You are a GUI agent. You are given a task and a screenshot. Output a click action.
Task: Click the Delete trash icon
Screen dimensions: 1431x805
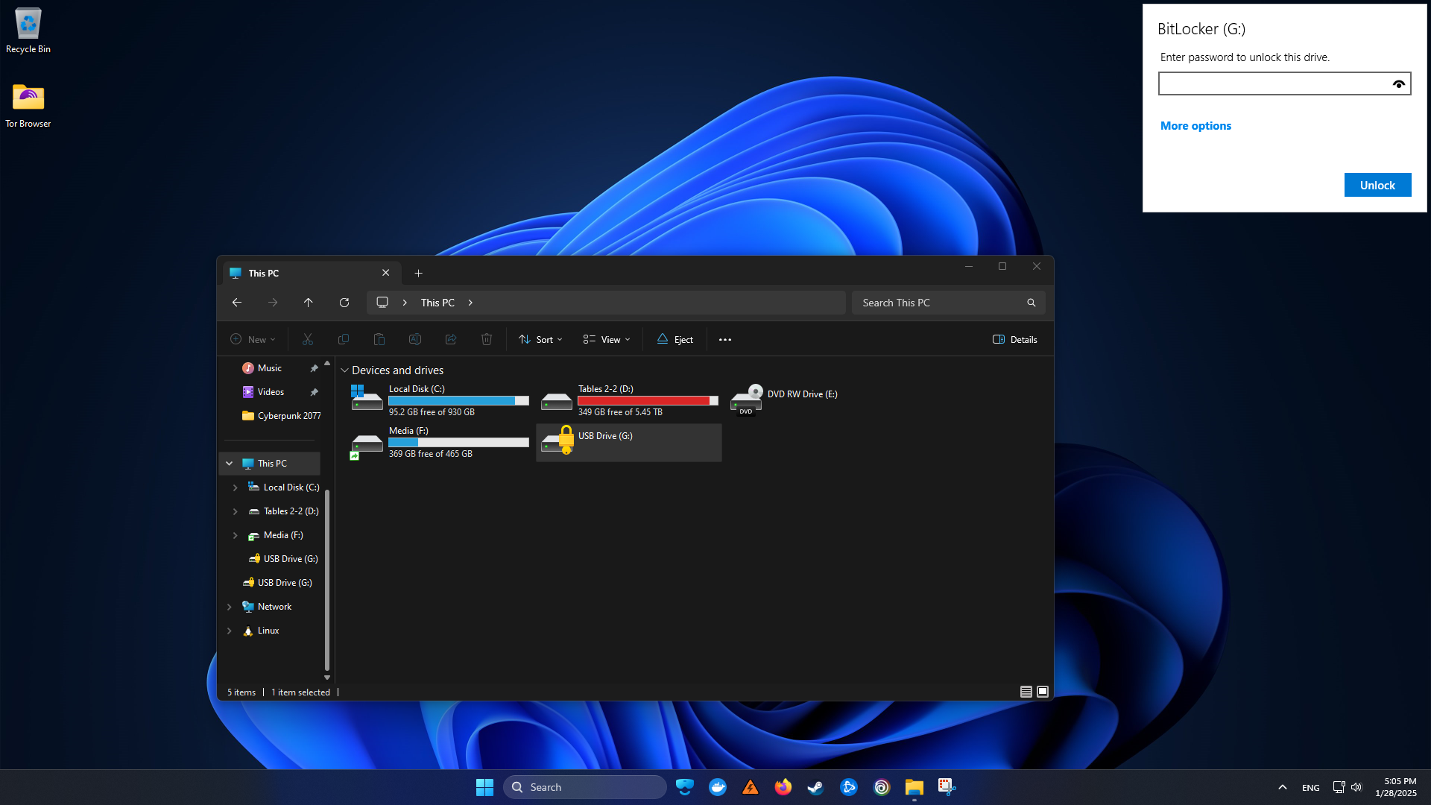pos(487,340)
